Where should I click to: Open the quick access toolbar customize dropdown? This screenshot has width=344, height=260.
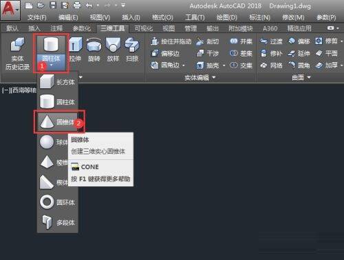(x=123, y=5)
